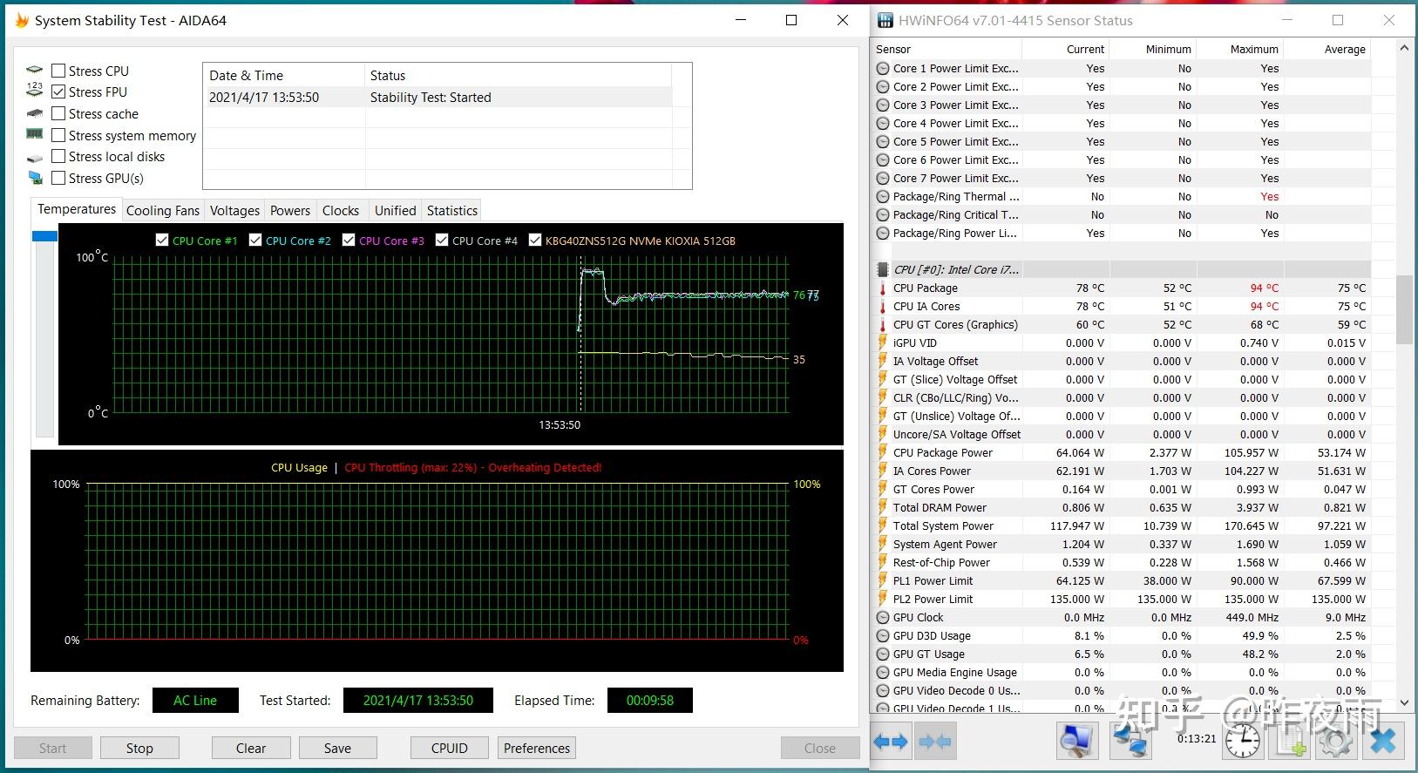Open the Unified tab
Screen dimensions: 1418x773
coord(395,211)
